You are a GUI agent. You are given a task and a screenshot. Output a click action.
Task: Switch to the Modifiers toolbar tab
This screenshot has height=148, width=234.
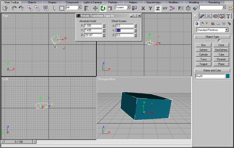pyautogui.click(x=174, y=2)
